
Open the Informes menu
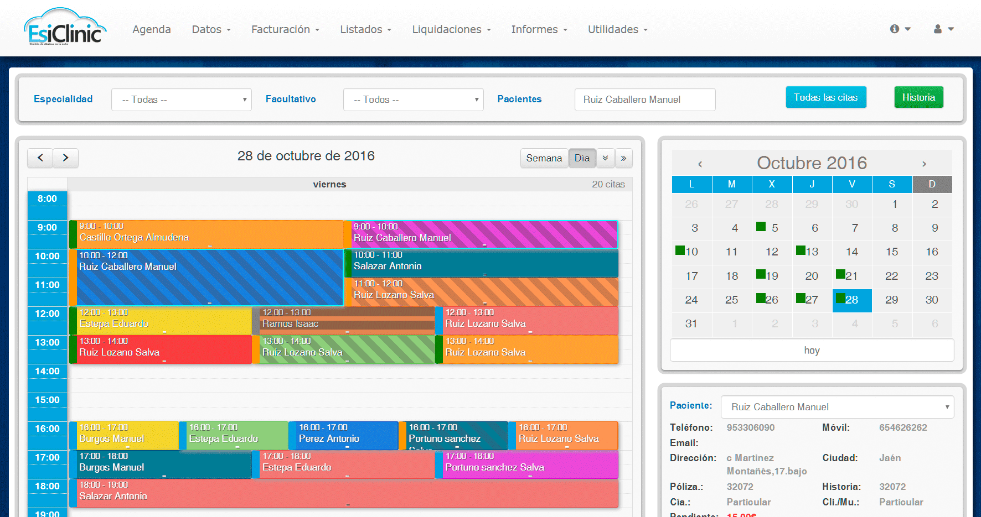click(x=539, y=29)
